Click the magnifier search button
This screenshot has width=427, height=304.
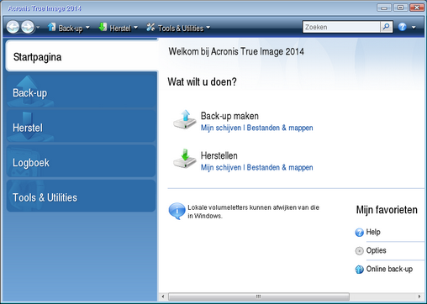(x=387, y=27)
